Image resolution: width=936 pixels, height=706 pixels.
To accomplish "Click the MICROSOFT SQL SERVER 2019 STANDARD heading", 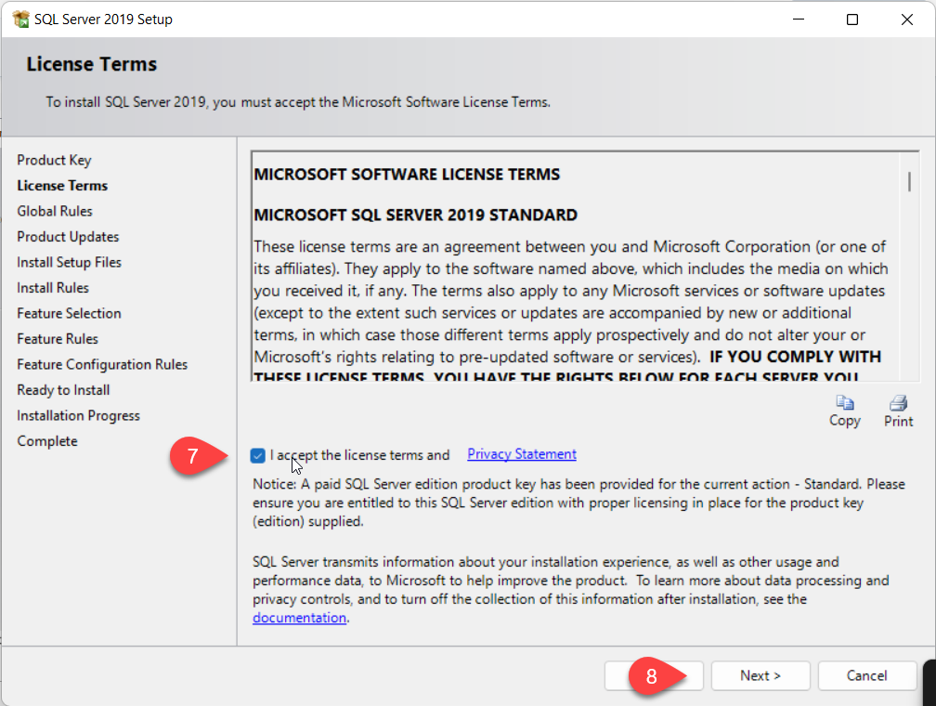I will [415, 215].
